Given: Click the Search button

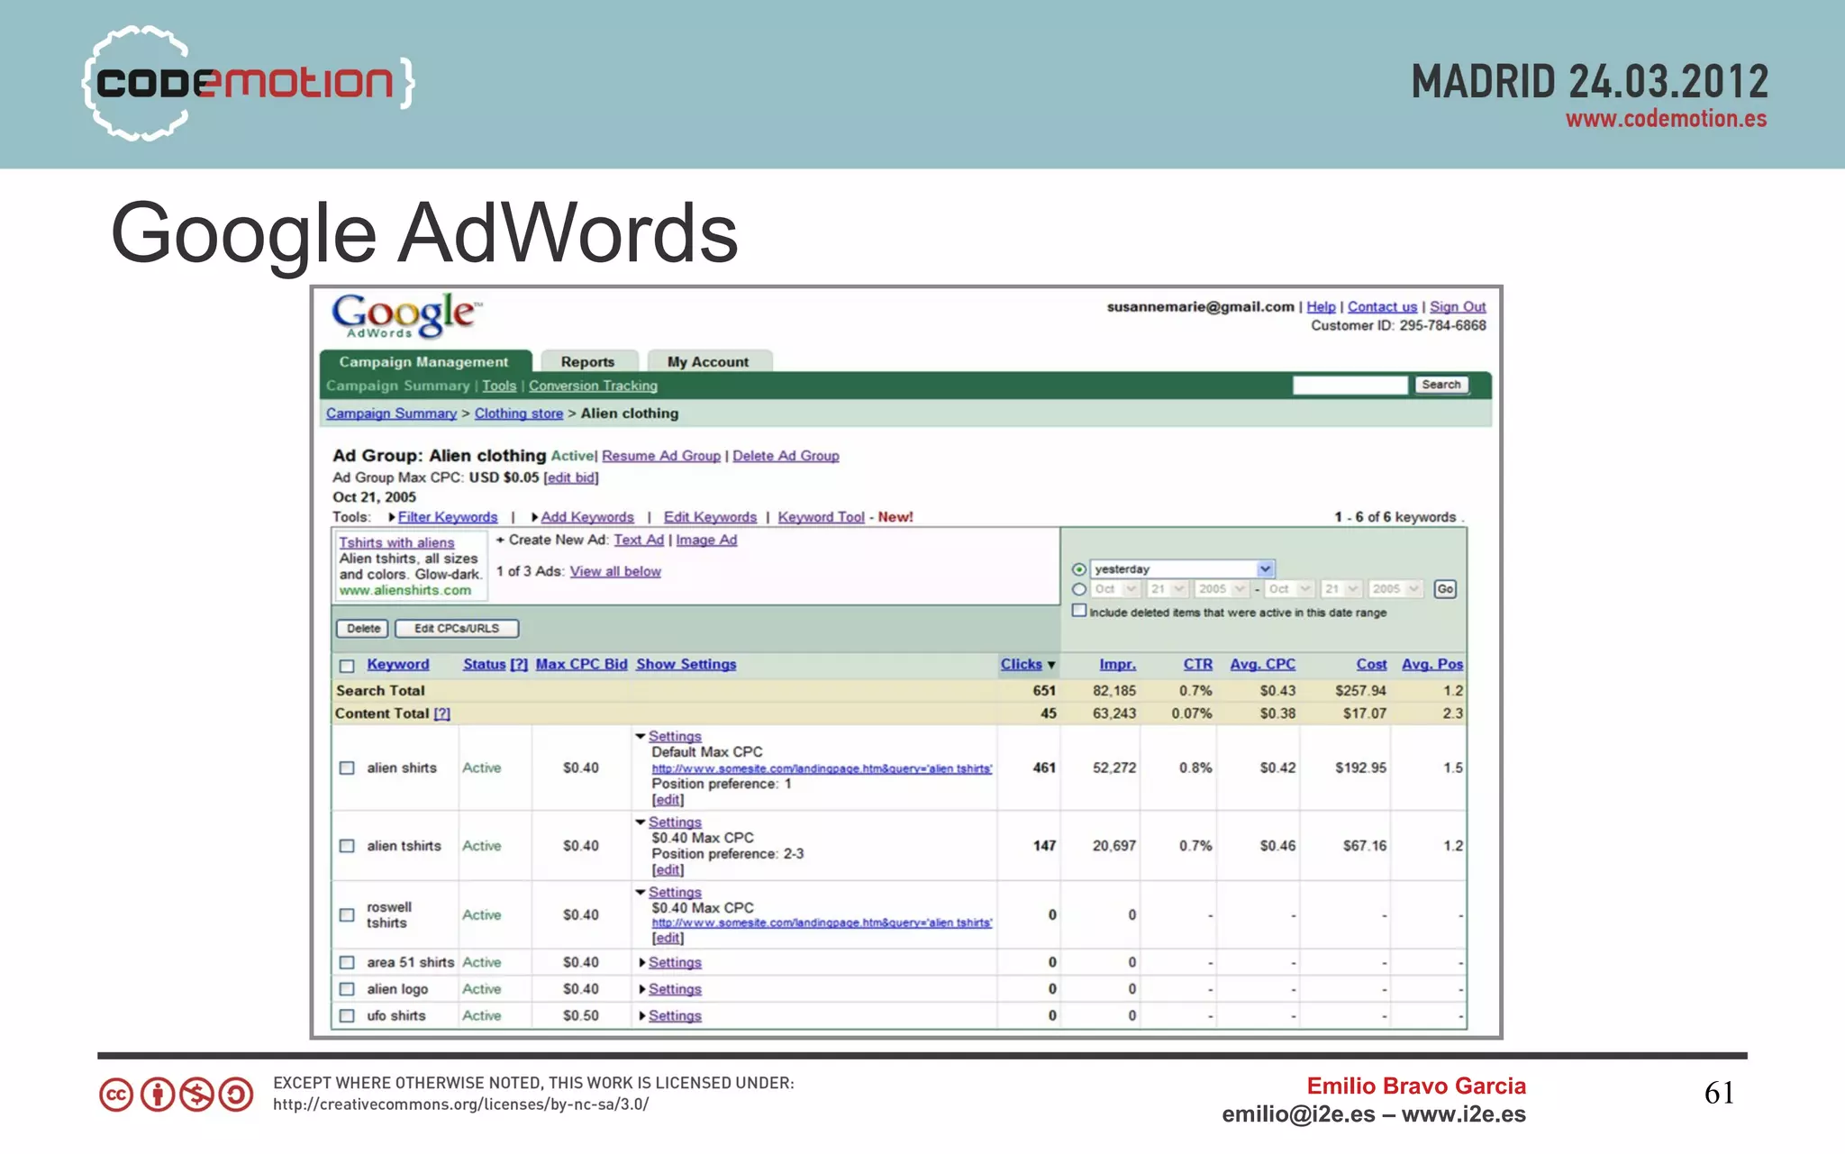Looking at the screenshot, I should click(1441, 385).
